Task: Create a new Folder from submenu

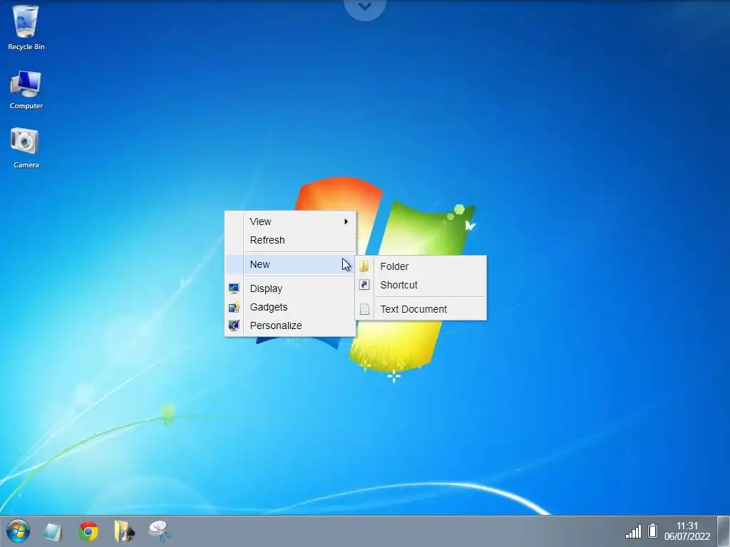Action: pos(421,266)
